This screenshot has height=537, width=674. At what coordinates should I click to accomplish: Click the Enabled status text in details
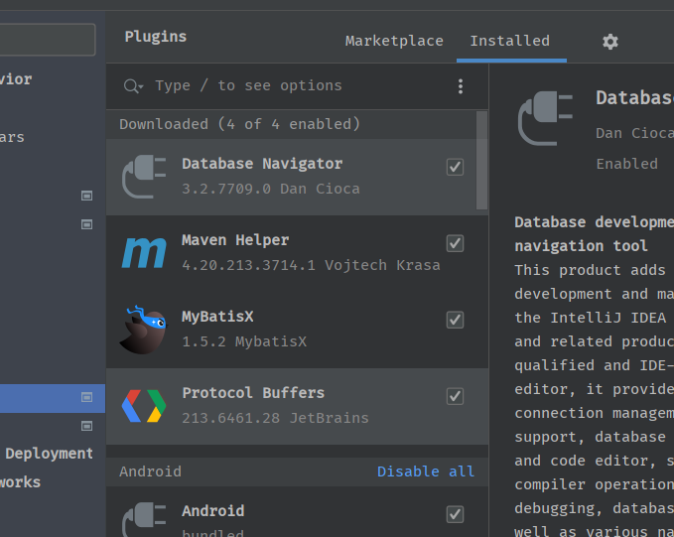click(626, 164)
